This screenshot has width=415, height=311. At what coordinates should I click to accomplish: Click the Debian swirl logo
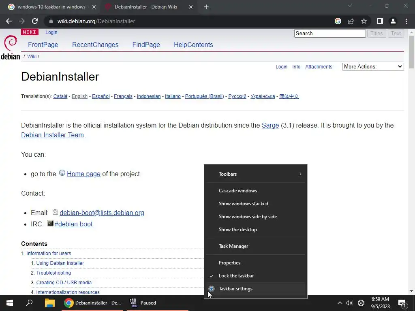coord(11,43)
